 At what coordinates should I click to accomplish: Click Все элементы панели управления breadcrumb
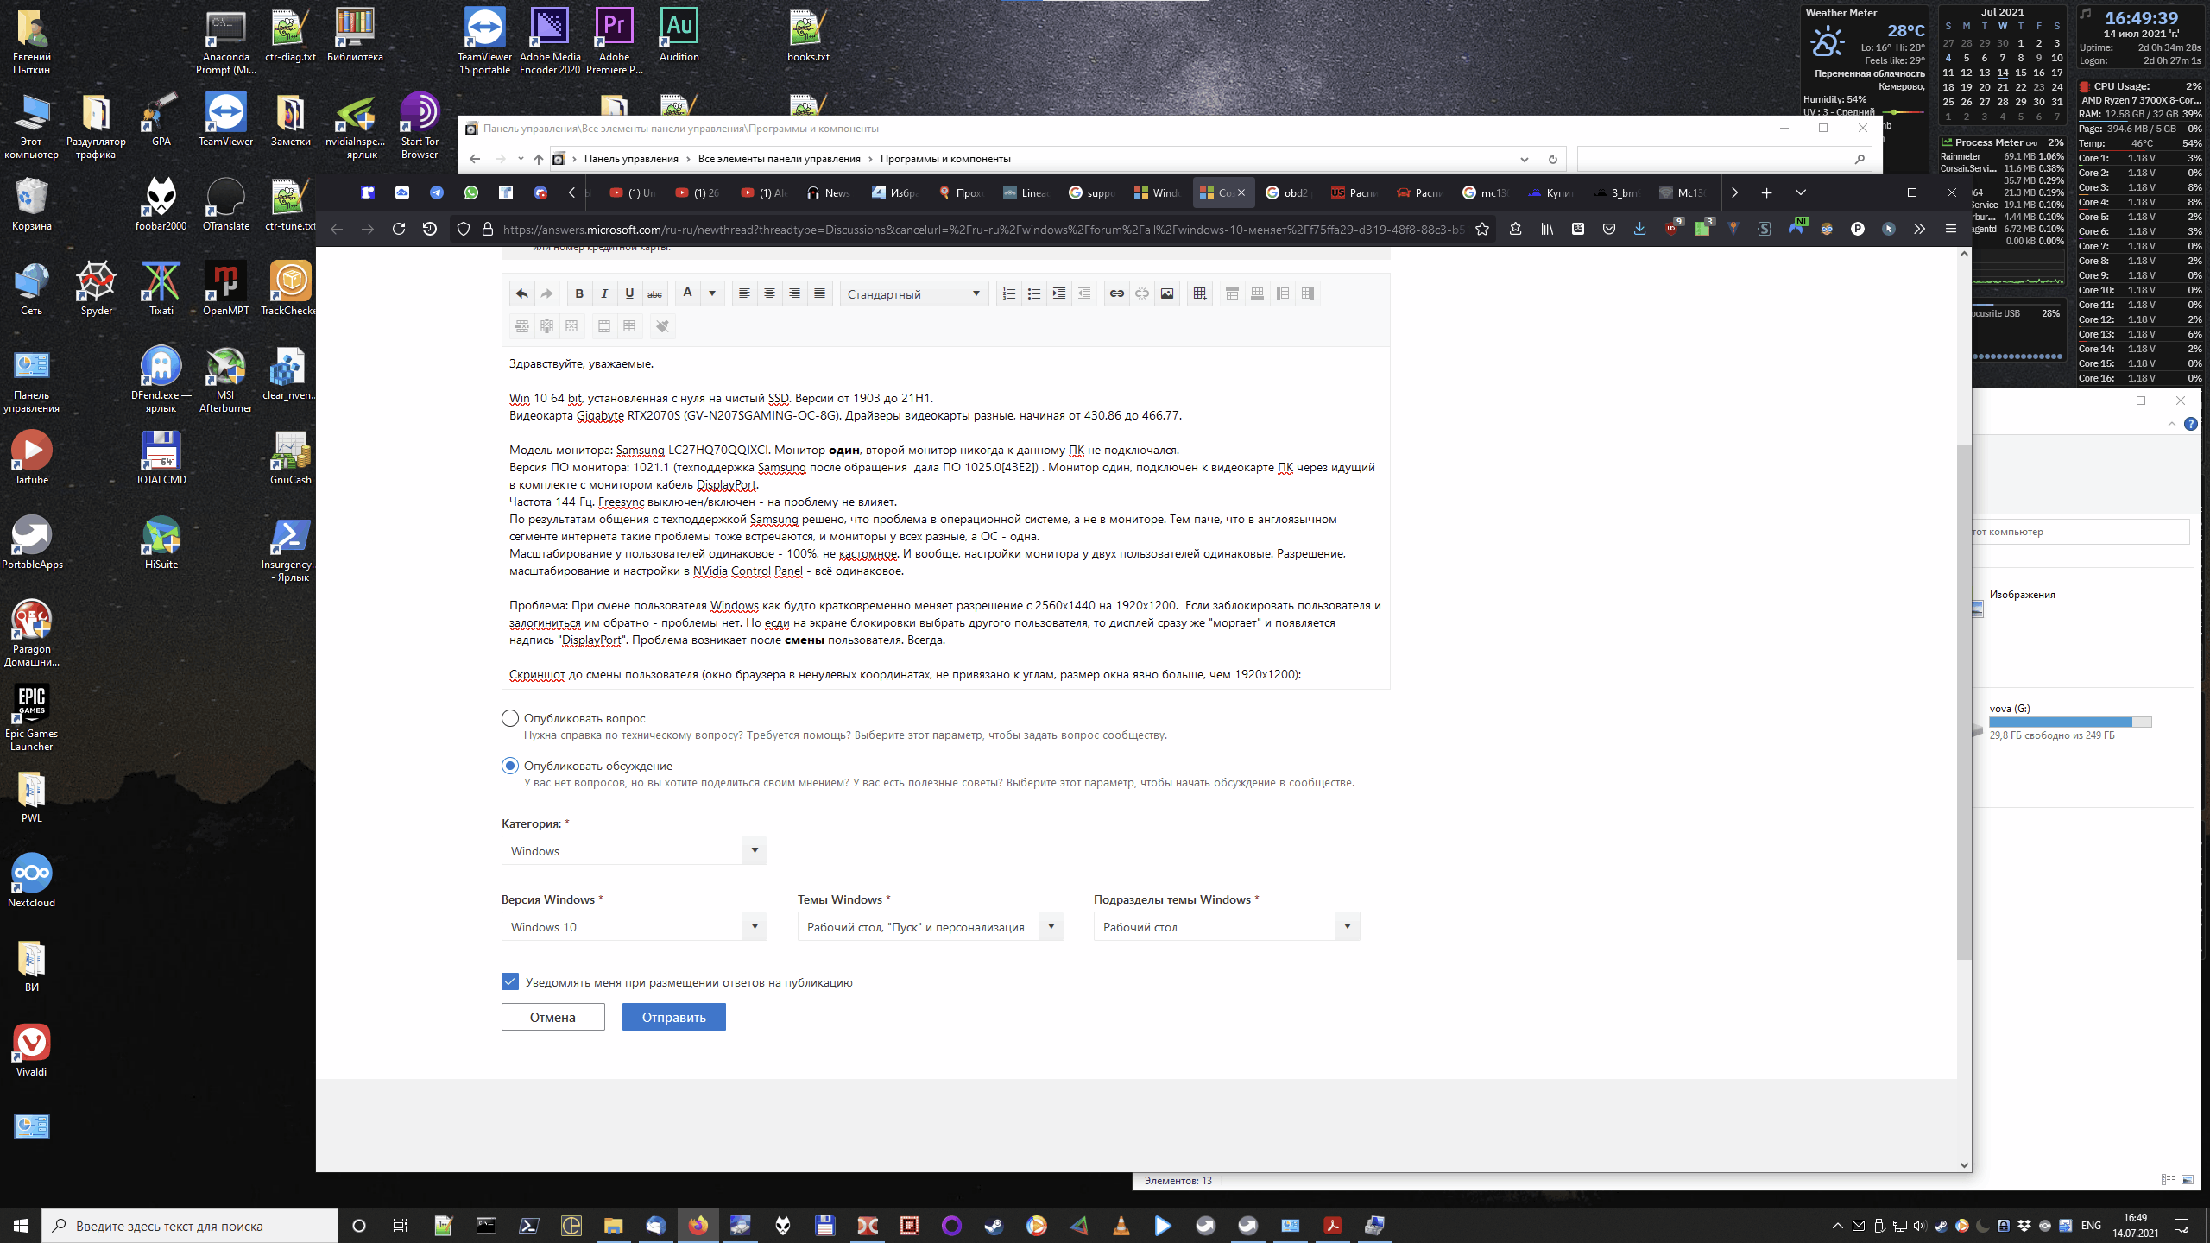[779, 159]
